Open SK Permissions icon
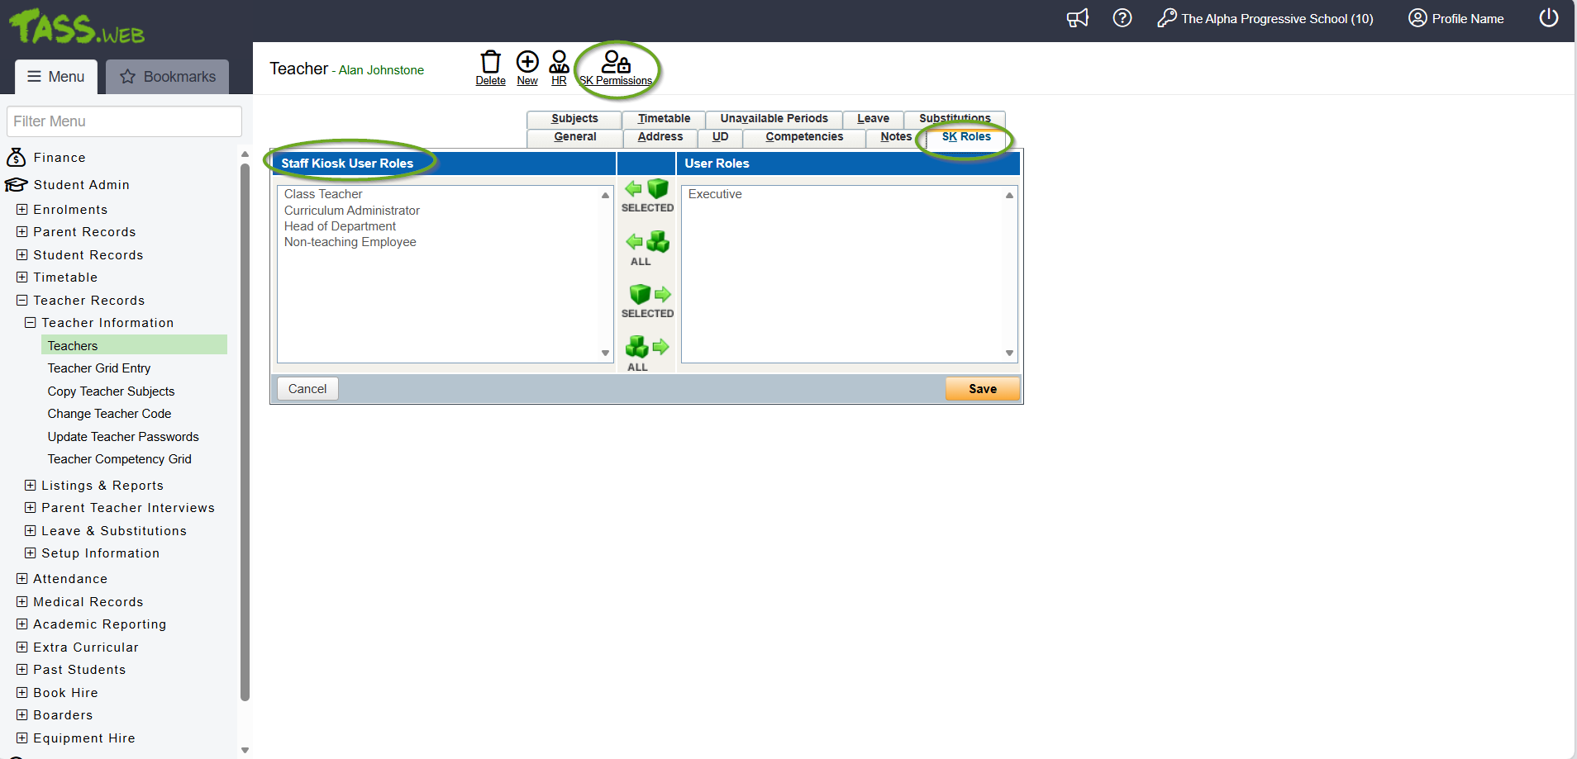This screenshot has height=759, width=1577. [x=616, y=64]
